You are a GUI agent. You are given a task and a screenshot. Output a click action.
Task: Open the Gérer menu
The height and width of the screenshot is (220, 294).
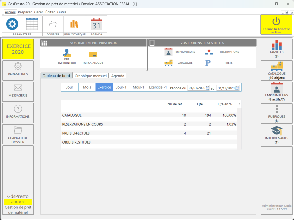click(x=38, y=12)
